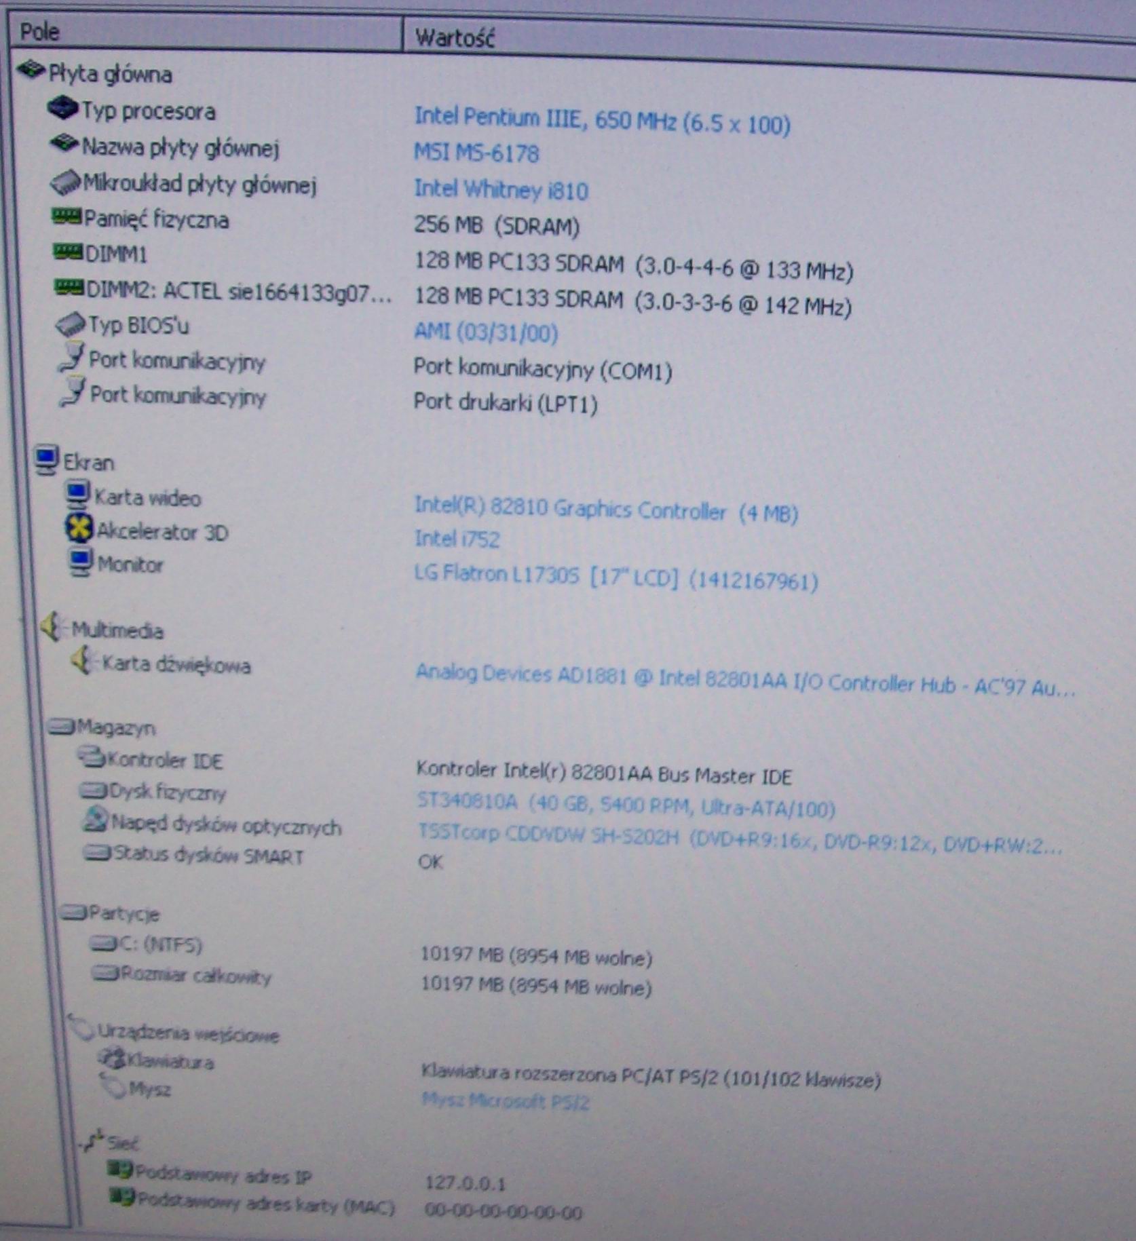1136x1241 pixels.
Task: Click the Napęd dysków optycznych icon
Action: tap(96, 820)
